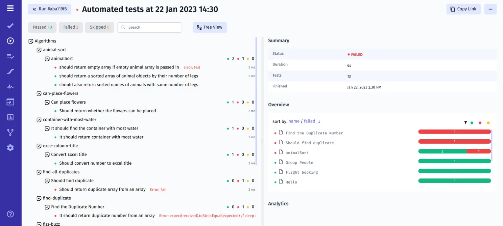Click the filter funnel icon in Overview
Screen dimensions: 503x226
tap(465, 123)
